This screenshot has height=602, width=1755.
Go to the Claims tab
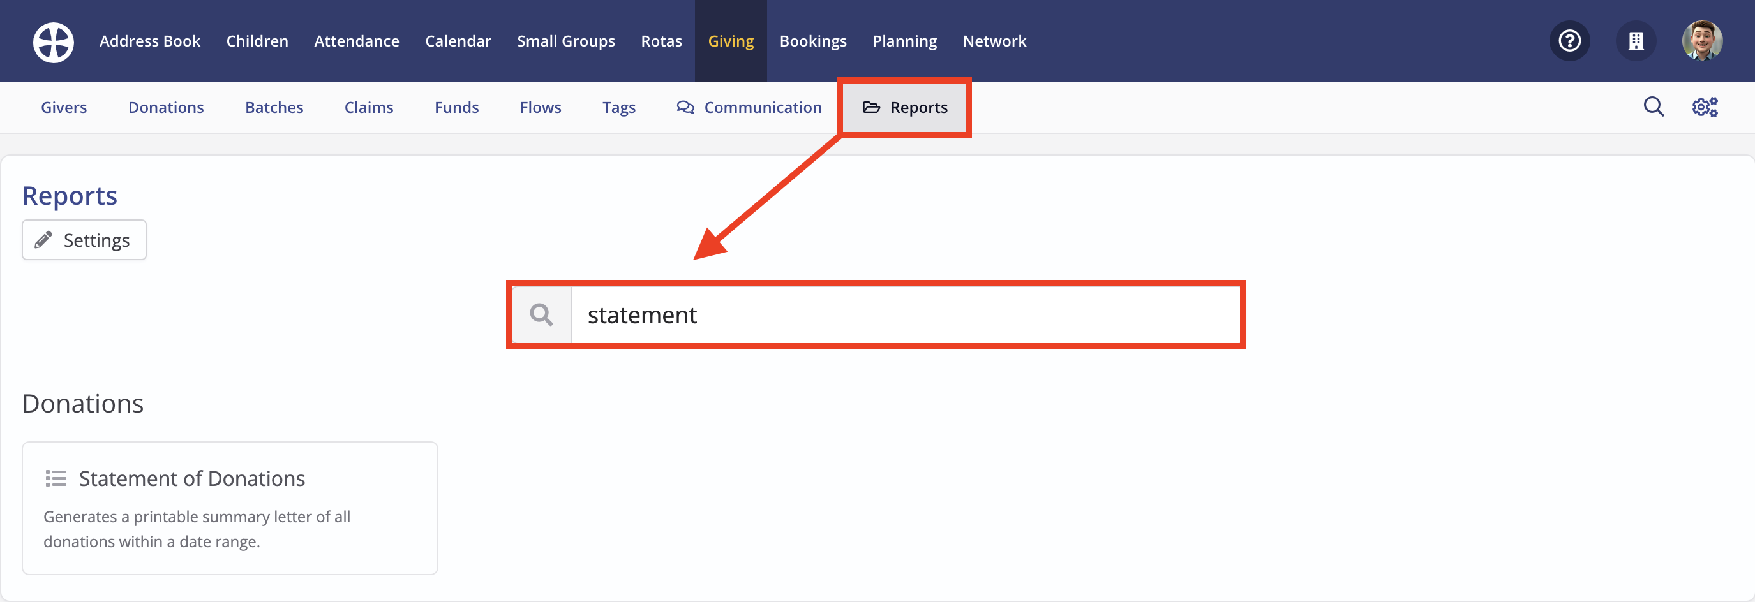(x=369, y=108)
